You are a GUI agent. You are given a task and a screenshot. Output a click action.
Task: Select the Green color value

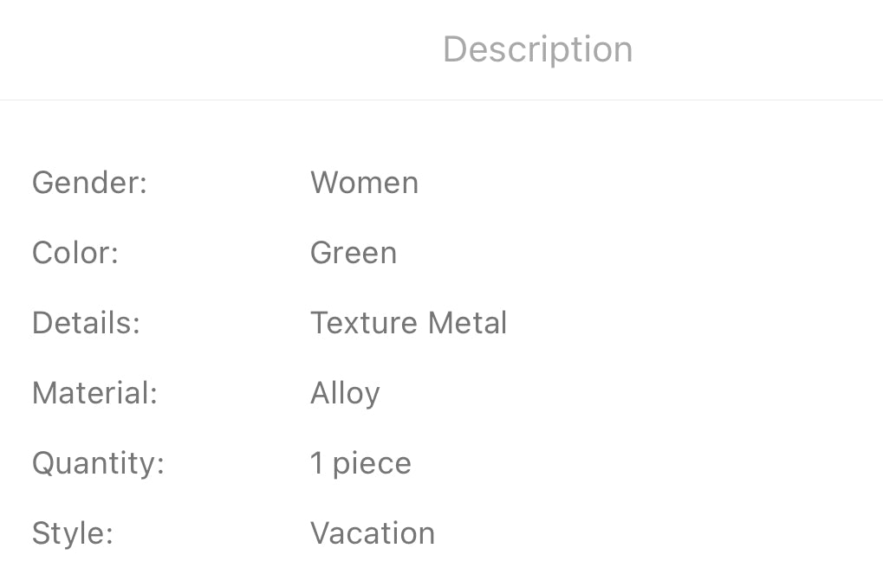(x=354, y=253)
